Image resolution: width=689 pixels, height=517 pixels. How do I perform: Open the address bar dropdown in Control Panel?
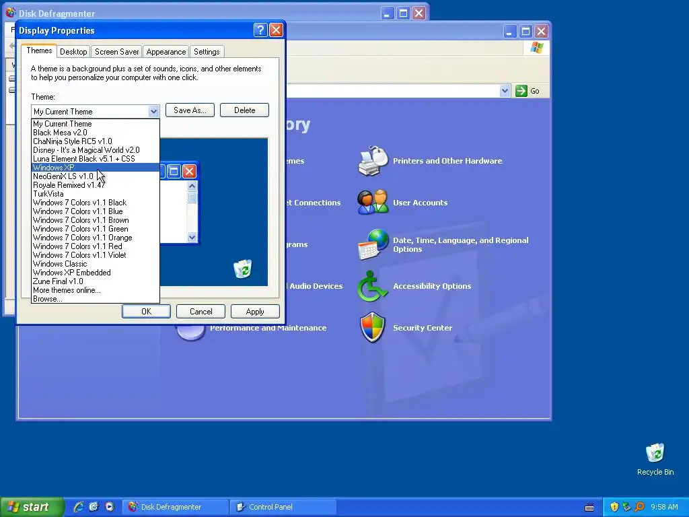[505, 91]
